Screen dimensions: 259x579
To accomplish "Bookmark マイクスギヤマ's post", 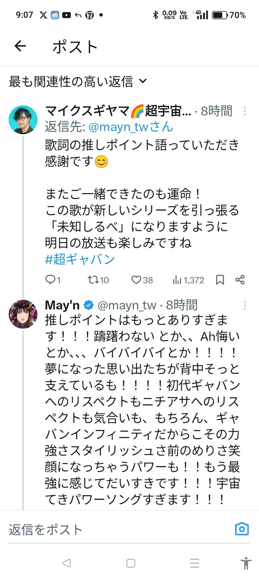I will 220,280.
